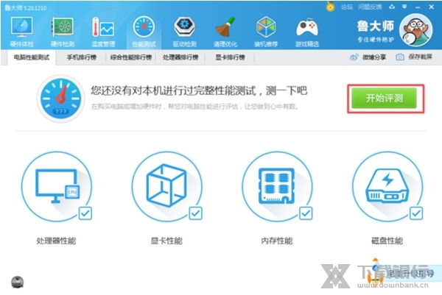The width and height of the screenshot is (442, 295).
Task: Open 清理优化 cleanup broom icon
Action: pos(225,32)
